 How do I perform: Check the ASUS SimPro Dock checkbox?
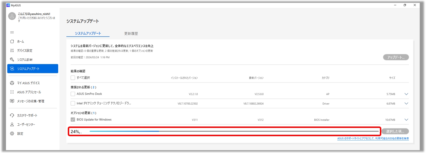pos(73,94)
